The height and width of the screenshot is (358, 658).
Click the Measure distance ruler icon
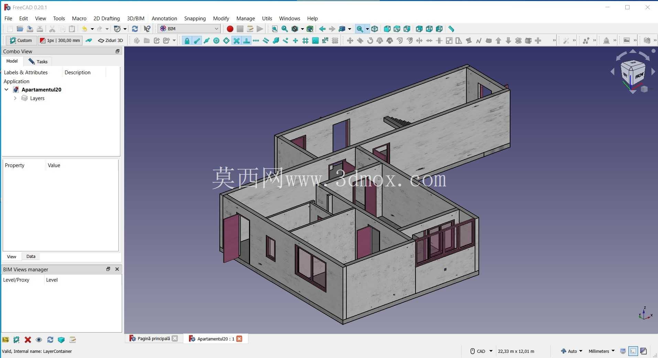click(x=451, y=29)
